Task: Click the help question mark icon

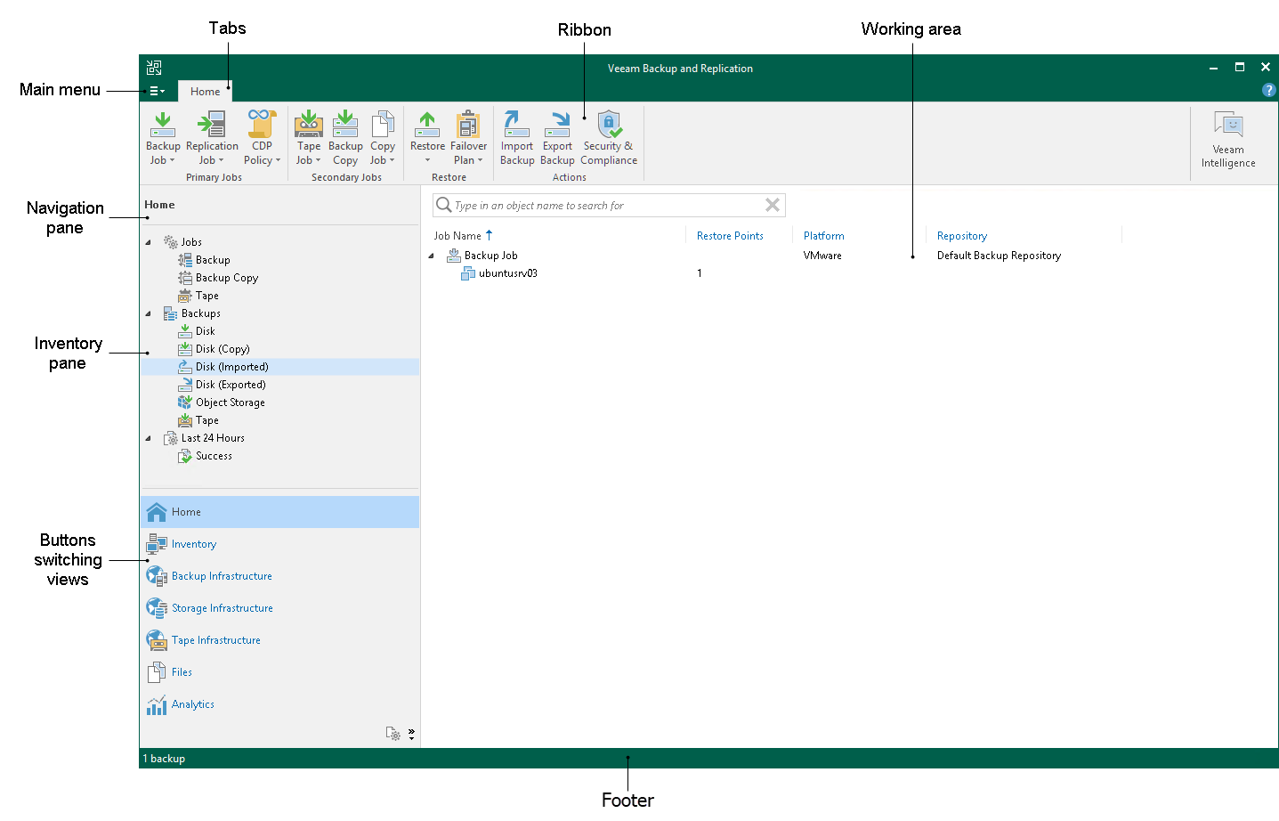Action: pos(1268,90)
